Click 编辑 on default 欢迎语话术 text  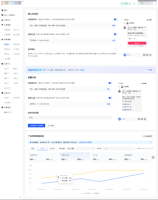tap(114, 26)
